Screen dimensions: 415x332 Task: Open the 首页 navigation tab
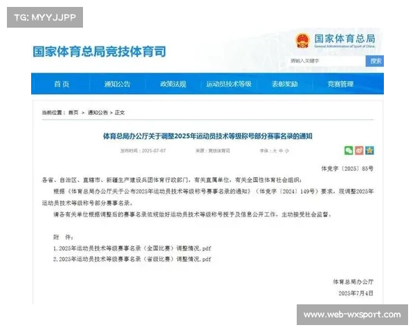(62, 84)
